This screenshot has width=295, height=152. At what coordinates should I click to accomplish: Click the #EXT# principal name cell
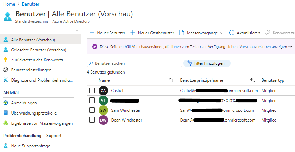point(218,101)
